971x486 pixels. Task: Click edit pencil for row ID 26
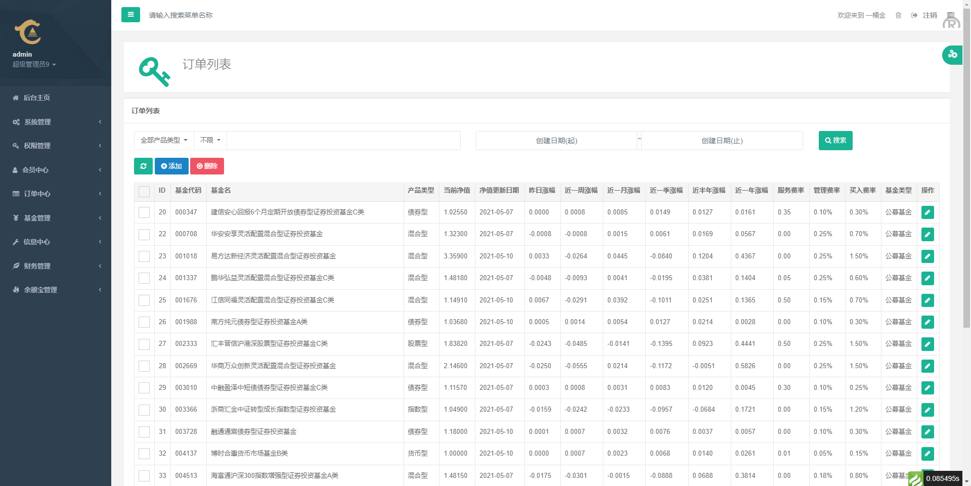click(928, 322)
